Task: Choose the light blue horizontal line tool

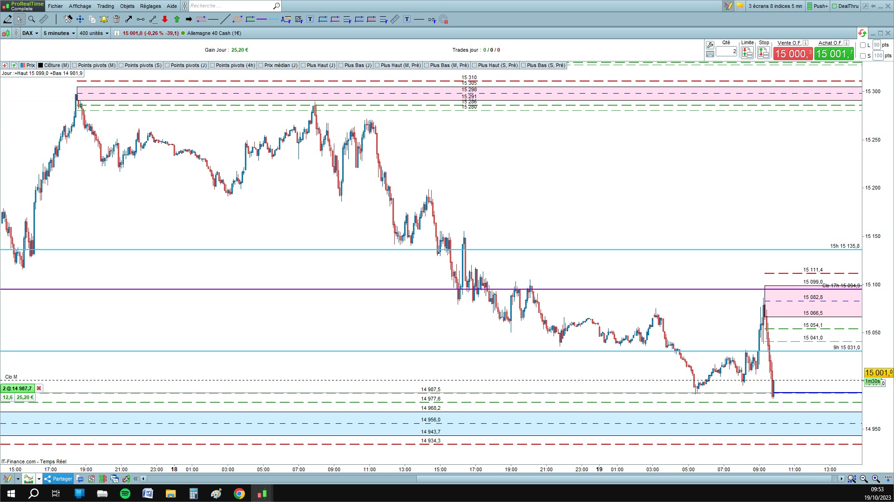Action: click(274, 19)
